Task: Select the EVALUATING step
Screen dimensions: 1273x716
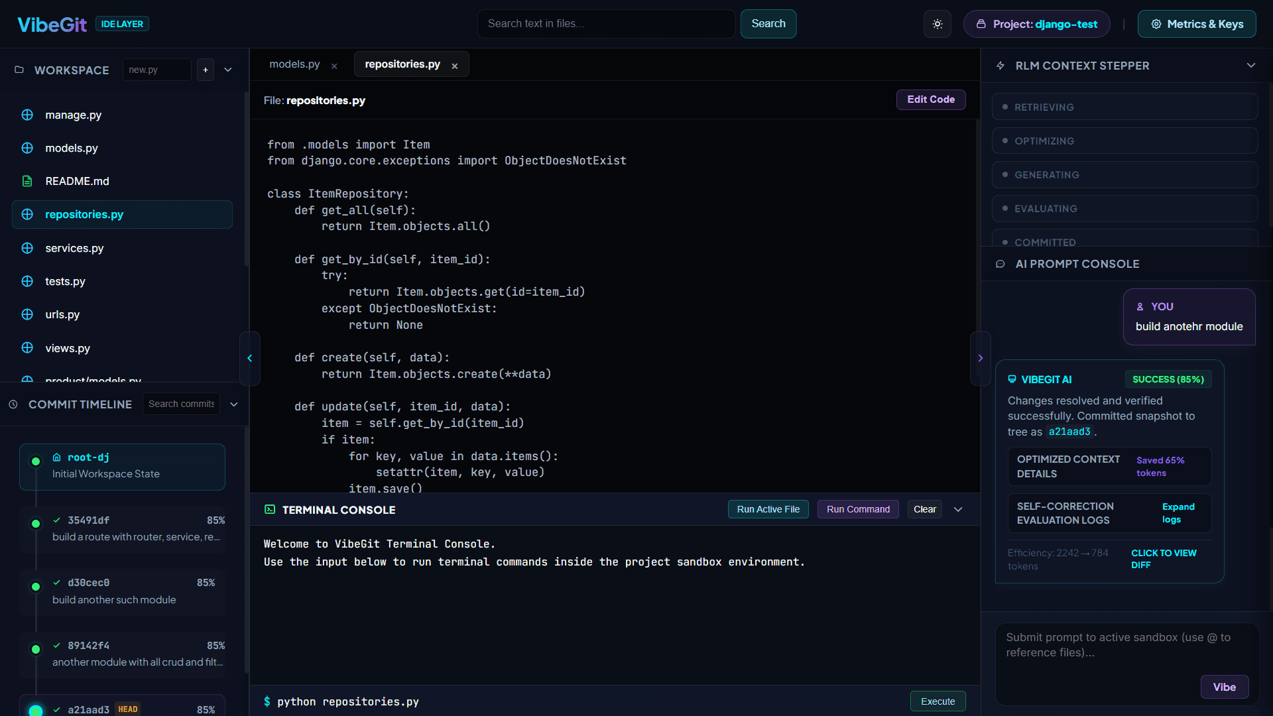Action: 1124,208
